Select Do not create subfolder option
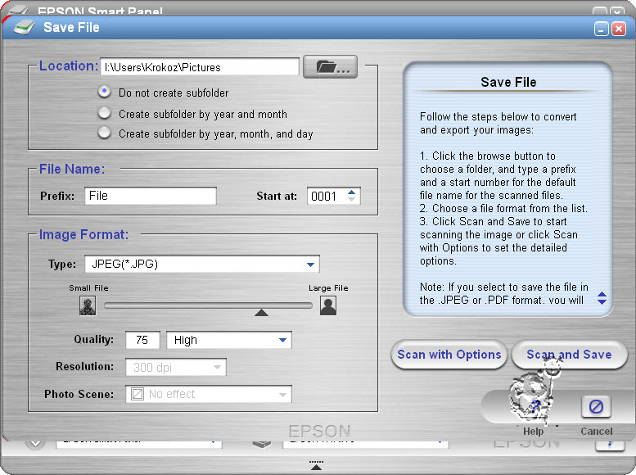Viewport: 636px width, 475px height. pos(104,92)
